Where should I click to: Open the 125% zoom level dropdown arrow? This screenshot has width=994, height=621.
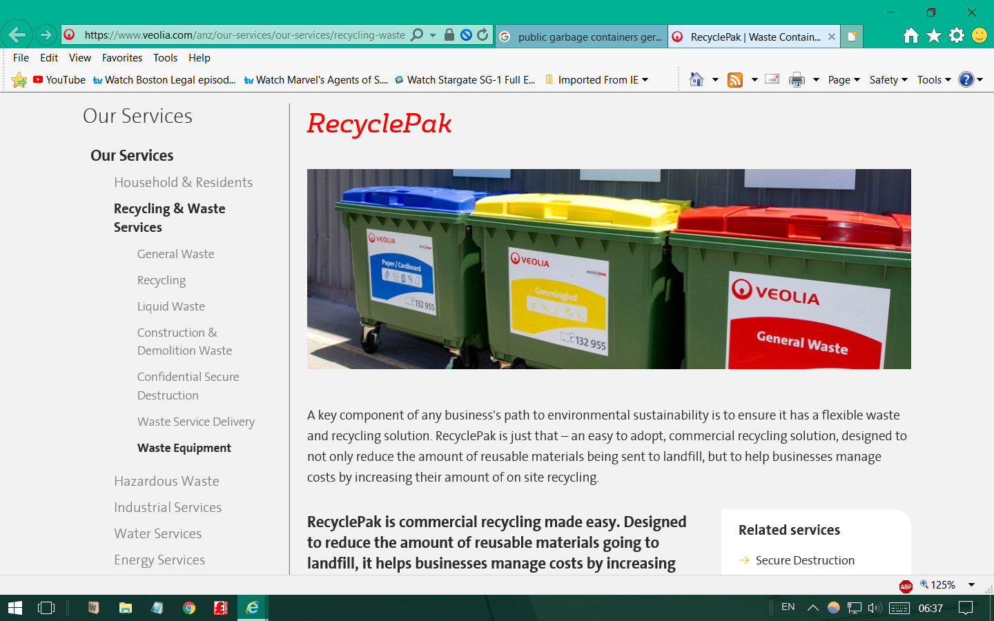click(971, 585)
